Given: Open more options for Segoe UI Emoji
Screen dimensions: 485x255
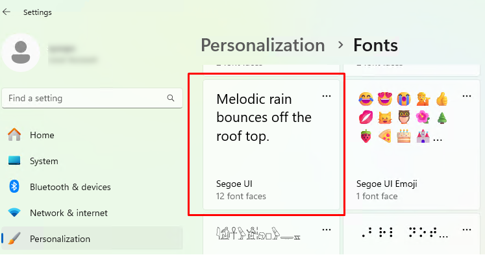Looking at the screenshot, I should coord(466,96).
